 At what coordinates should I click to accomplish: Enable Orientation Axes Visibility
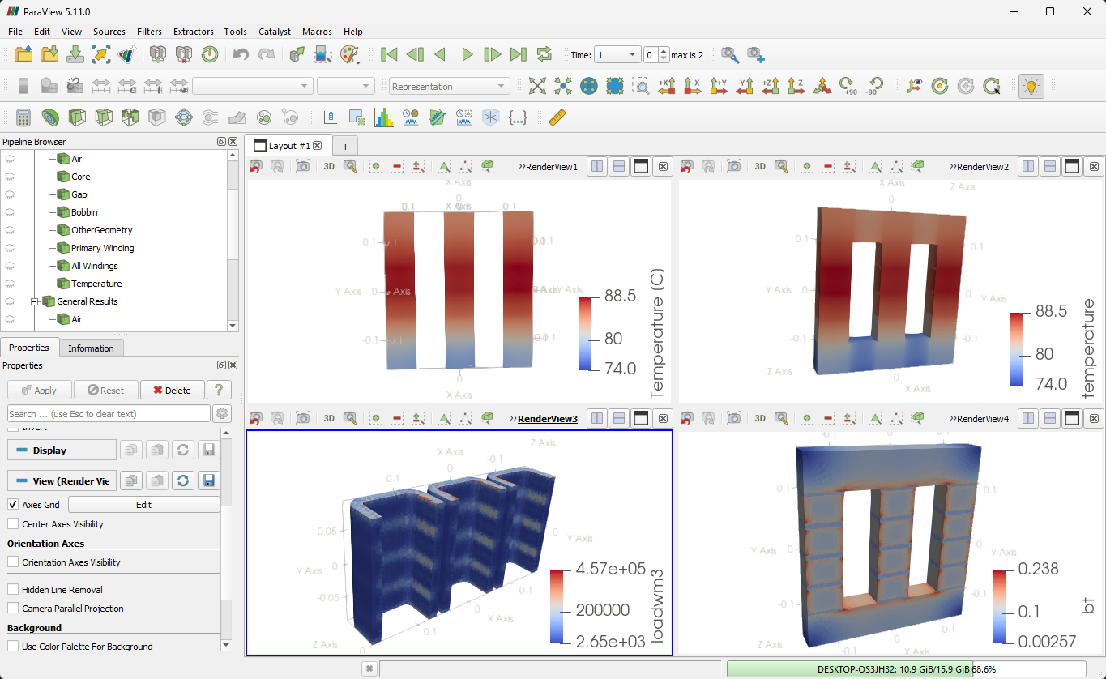(x=13, y=562)
